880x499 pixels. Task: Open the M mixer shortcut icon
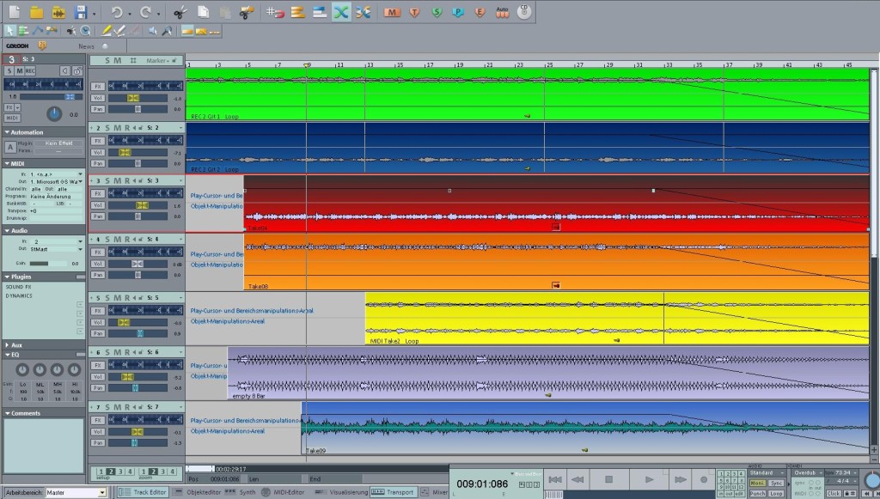coord(392,12)
